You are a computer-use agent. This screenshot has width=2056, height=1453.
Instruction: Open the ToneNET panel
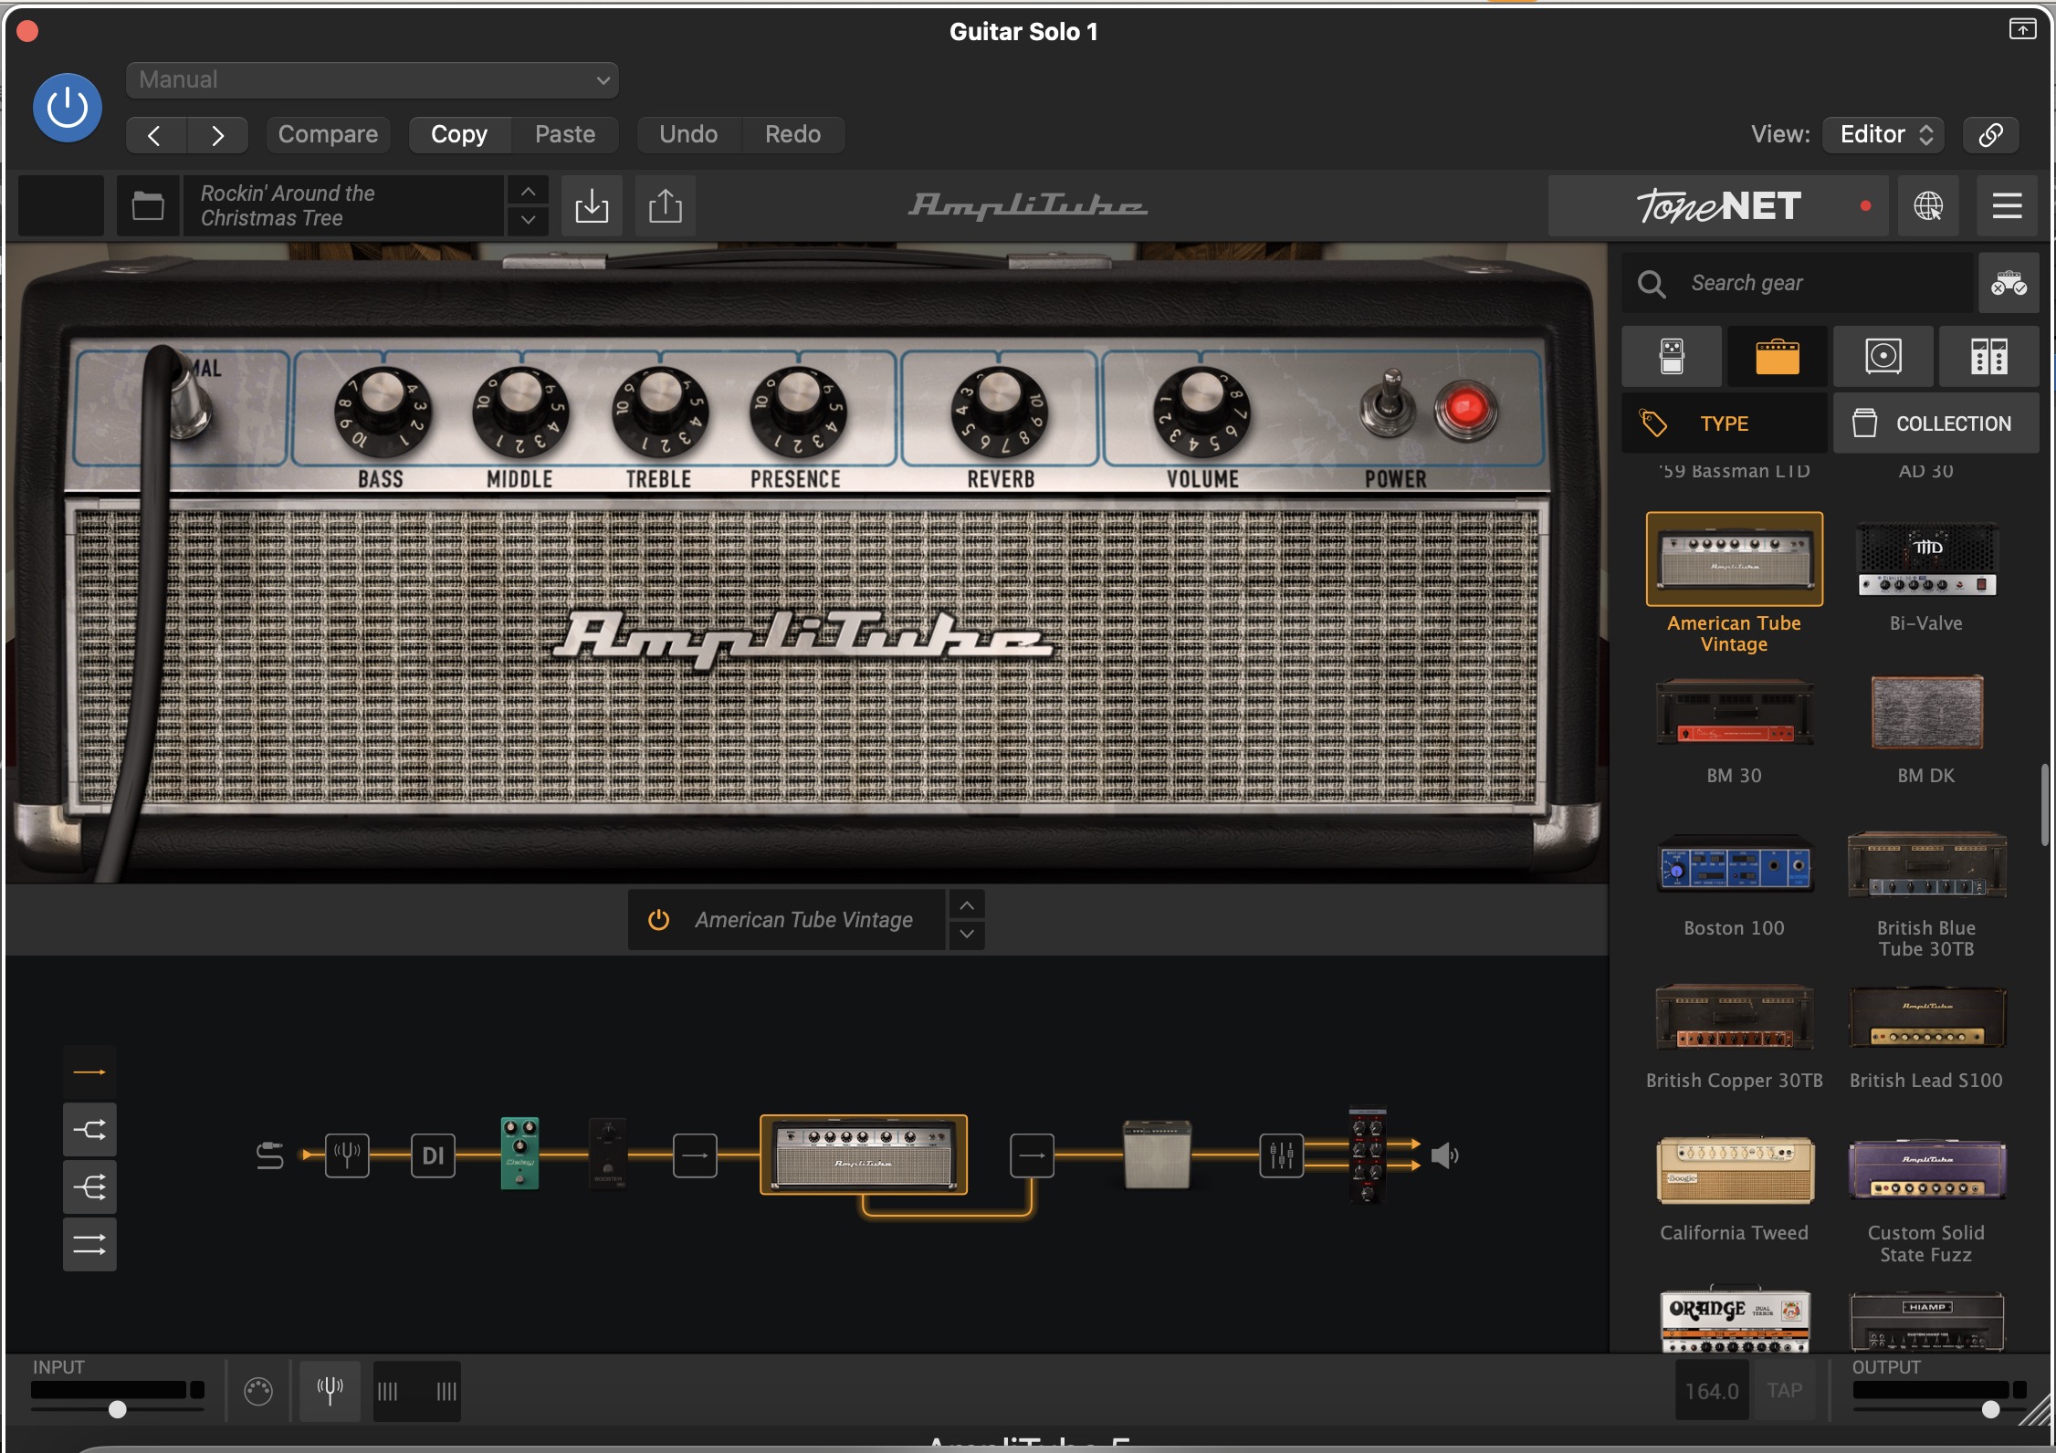(1719, 206)
